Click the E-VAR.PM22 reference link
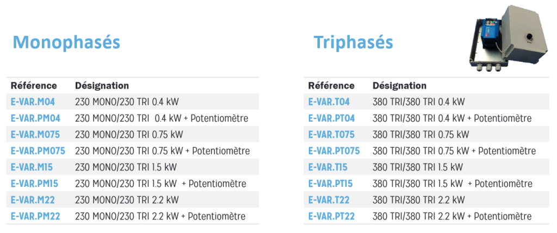This screenshot has height=233, width=557. [35, 216]
